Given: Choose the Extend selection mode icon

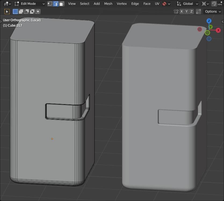Looking at the screenshot, I should 21,12.
